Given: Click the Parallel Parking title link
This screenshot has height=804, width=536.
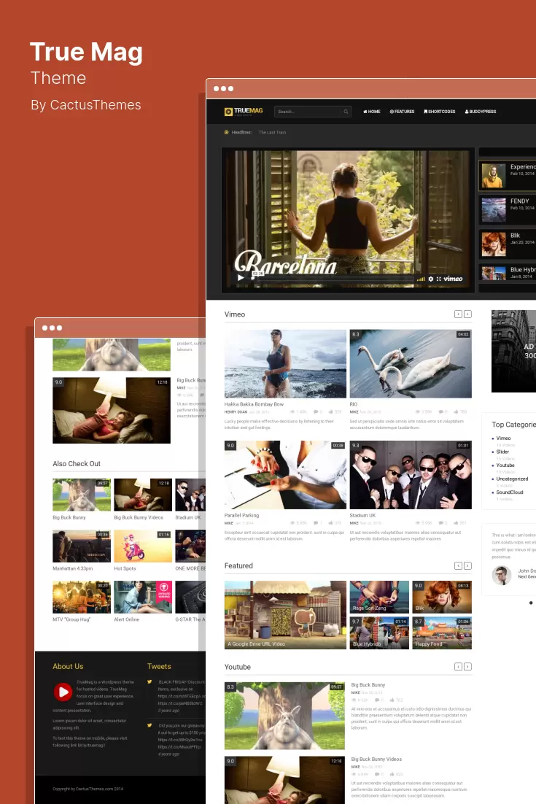Looking at the screenshot, I should pyautogui.click(x=242, y=515).
